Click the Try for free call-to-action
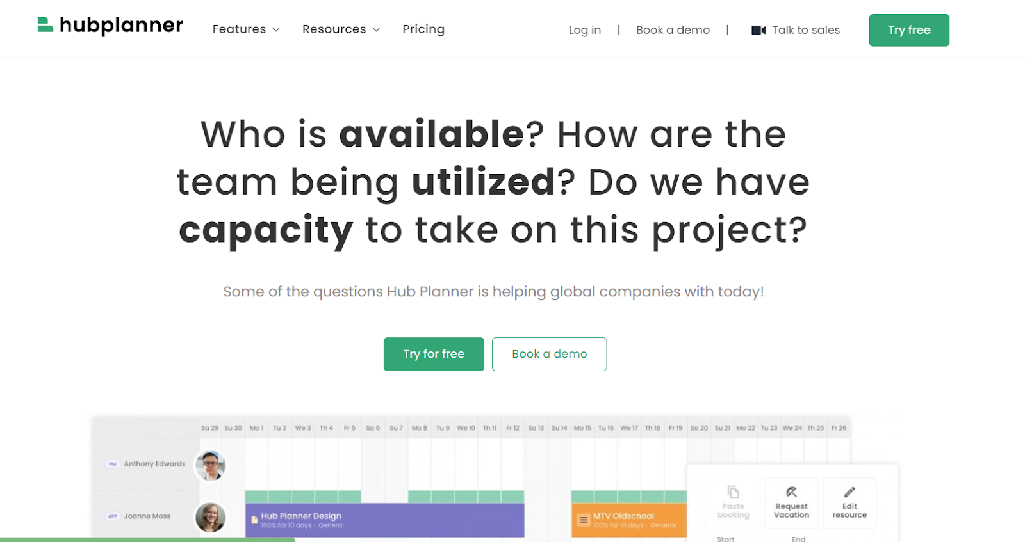Viewport: 1025px width, 542px height. click(x=433, y=354)
